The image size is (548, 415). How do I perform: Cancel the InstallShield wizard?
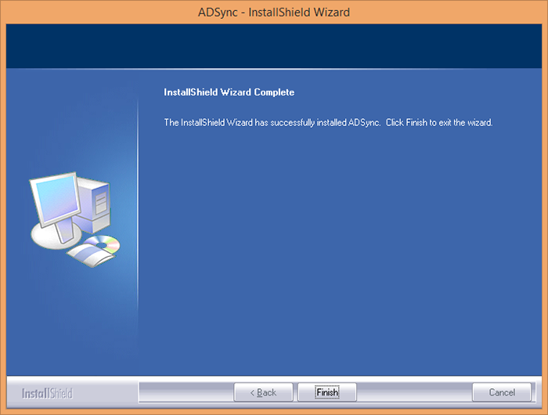point(502,392)
